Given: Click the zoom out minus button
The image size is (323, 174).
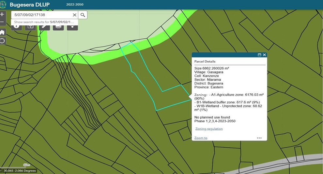Looking at the screenshot, I should tap(2, 22).
